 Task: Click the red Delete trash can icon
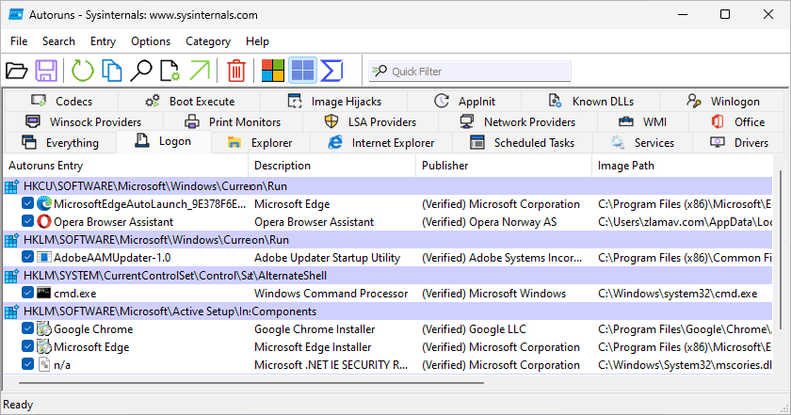pos(235,71)
